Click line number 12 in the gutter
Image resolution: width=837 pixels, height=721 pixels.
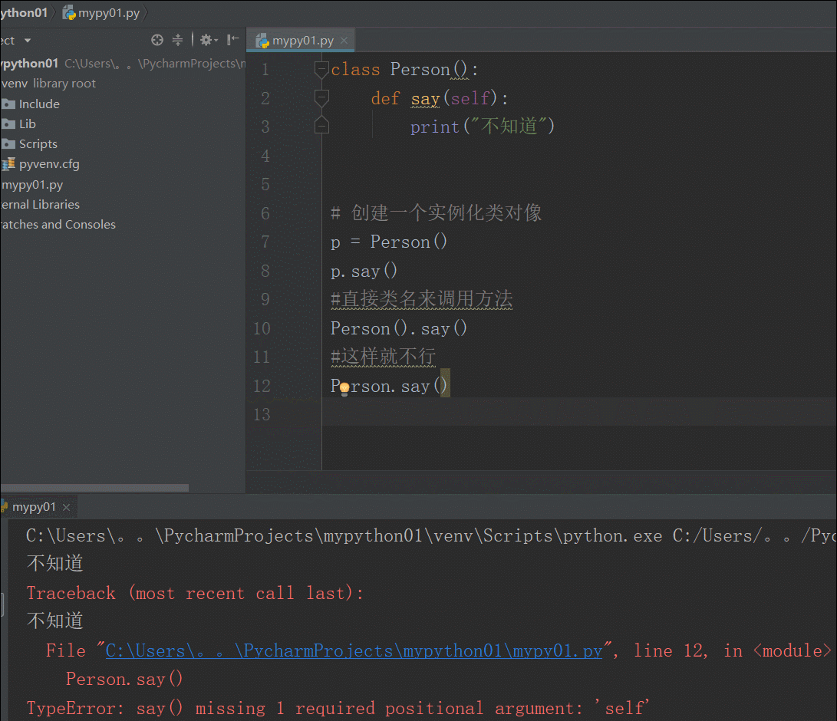point(262,387)
